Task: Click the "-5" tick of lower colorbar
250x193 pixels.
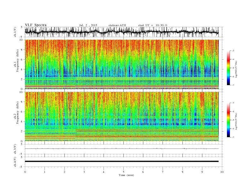Action: 233,120
